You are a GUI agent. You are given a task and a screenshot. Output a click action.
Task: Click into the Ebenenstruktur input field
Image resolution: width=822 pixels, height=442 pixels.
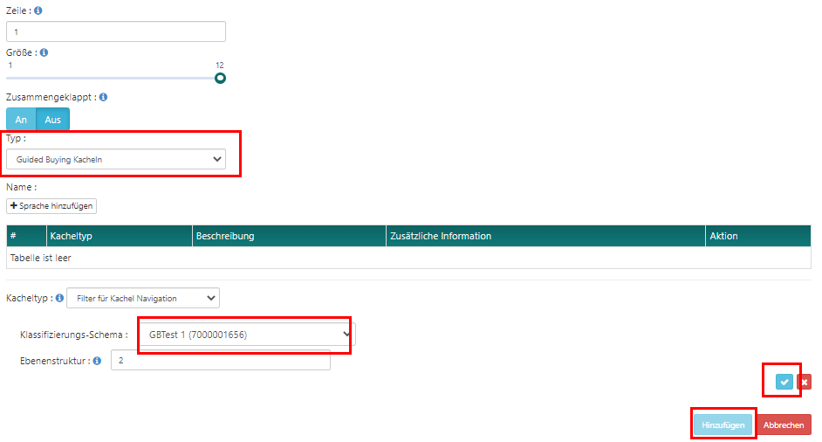tap(220, 360)
